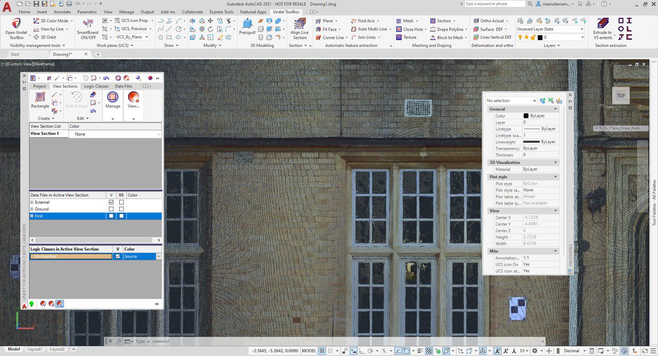Click the 3D Orbit tool
The width and height of the screenshot is (658, 356).
pyautogui.click(x=45, y=37)
